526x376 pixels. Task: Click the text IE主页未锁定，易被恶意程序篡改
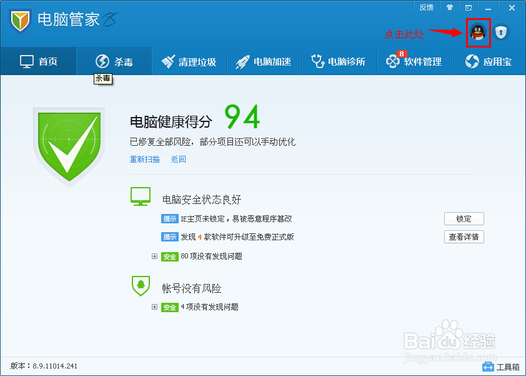[x=237, y=219]
